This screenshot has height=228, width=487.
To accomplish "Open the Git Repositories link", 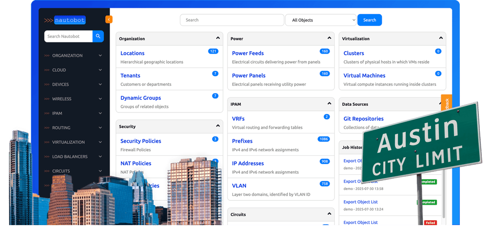I will (363, 118).
